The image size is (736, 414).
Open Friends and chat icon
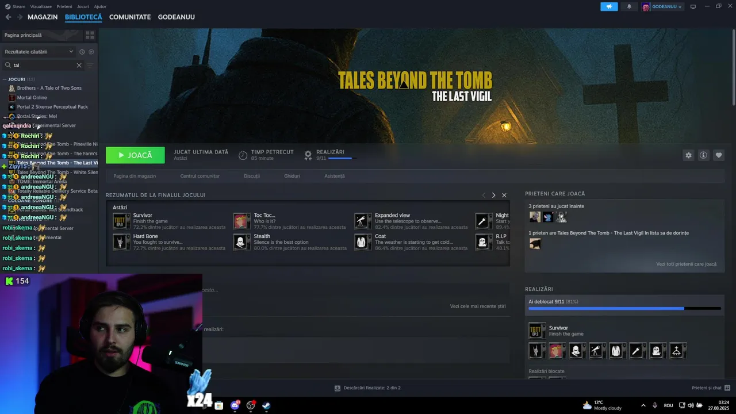(x=727, y=388)
